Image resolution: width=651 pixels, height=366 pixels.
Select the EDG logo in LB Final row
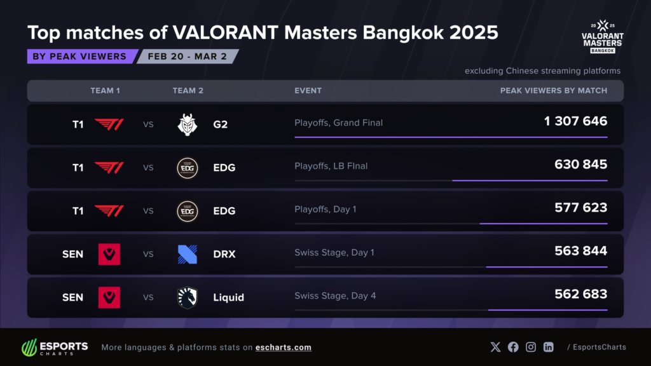pyautogui.click(x=188, y=168)
